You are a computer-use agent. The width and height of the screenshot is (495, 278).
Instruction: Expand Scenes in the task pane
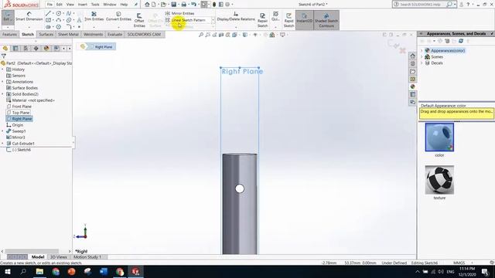[x=422, y=56]
